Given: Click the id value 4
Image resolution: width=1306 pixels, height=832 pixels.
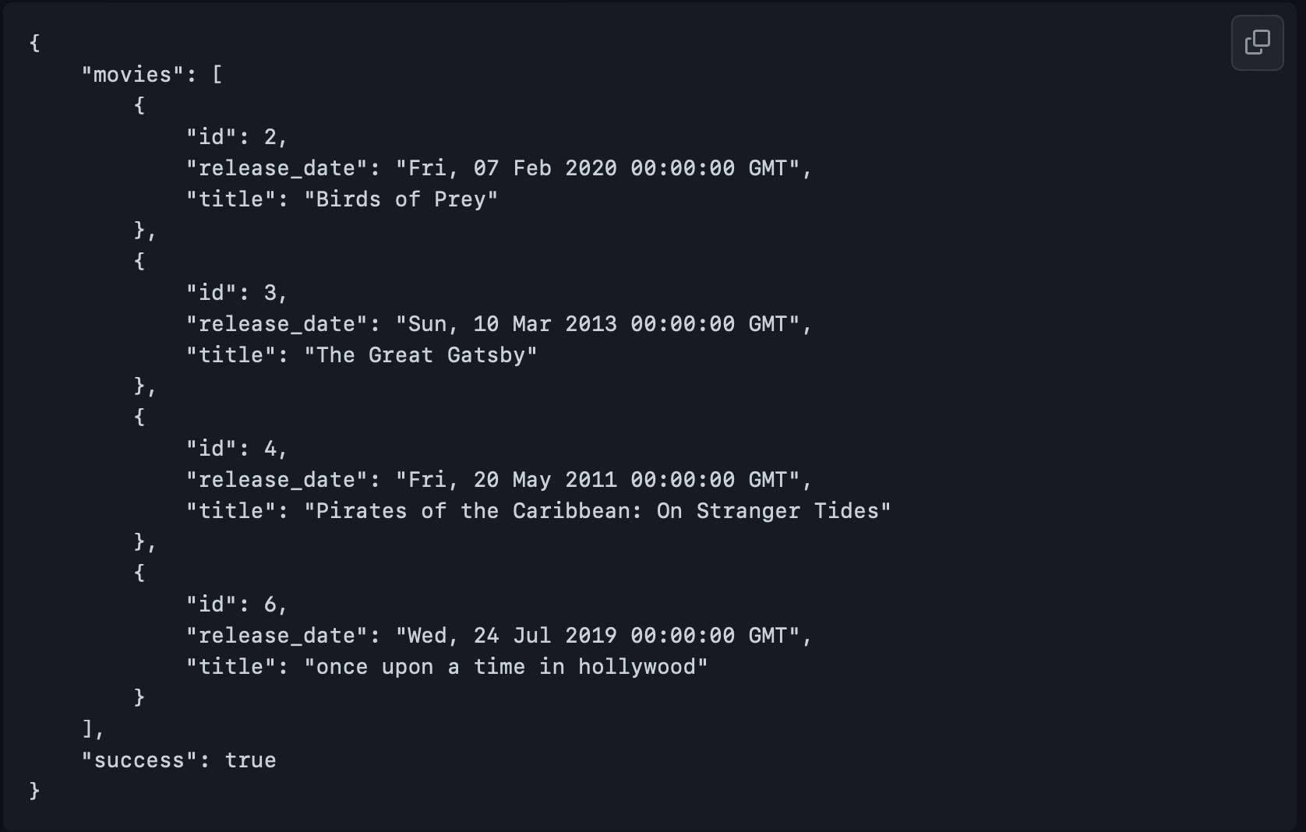Looking at the screenshot, I should click(x=270, y=449).
